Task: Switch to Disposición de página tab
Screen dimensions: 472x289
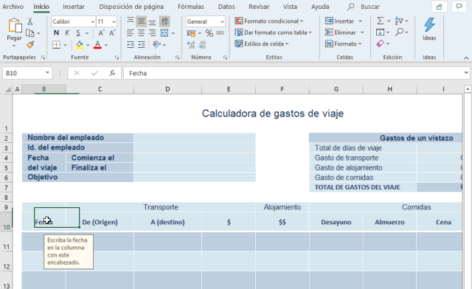Action: pos(131,7)
